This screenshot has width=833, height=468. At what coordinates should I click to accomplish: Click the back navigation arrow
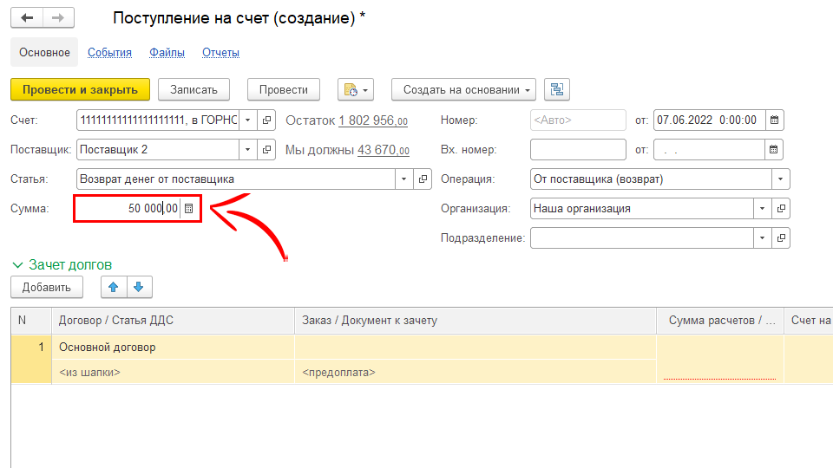coord(26,18)
